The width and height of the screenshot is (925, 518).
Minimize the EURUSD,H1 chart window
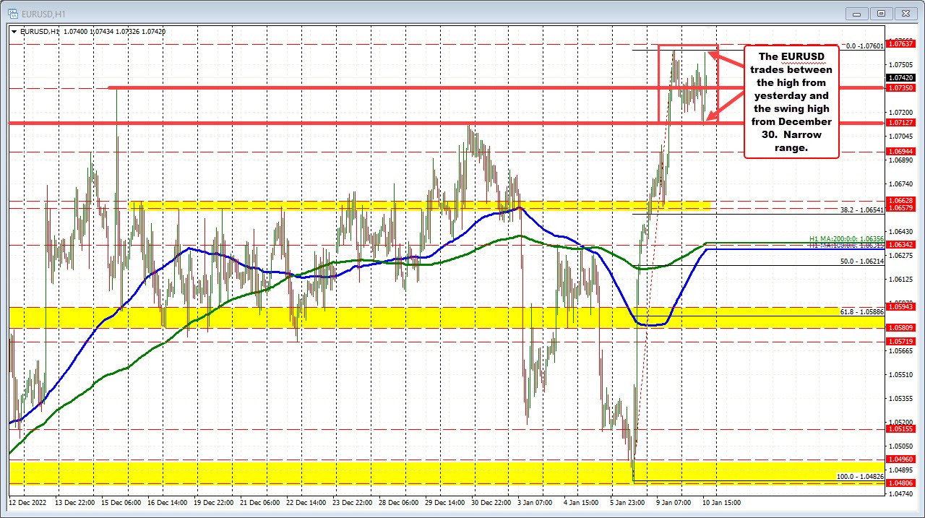pos(856,13)
